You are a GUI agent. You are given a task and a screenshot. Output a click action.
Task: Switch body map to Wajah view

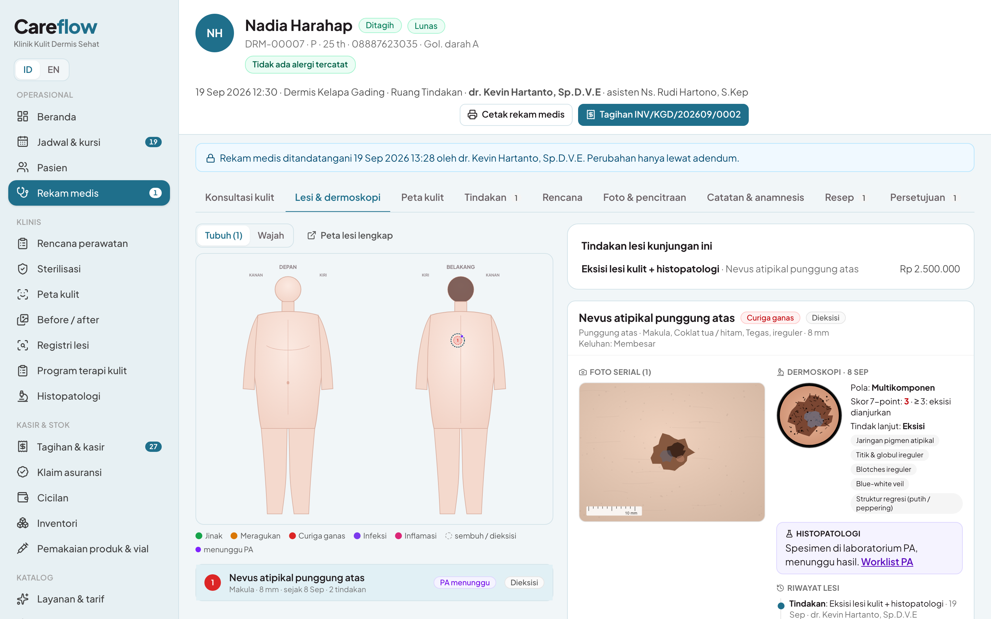[271, 236]
